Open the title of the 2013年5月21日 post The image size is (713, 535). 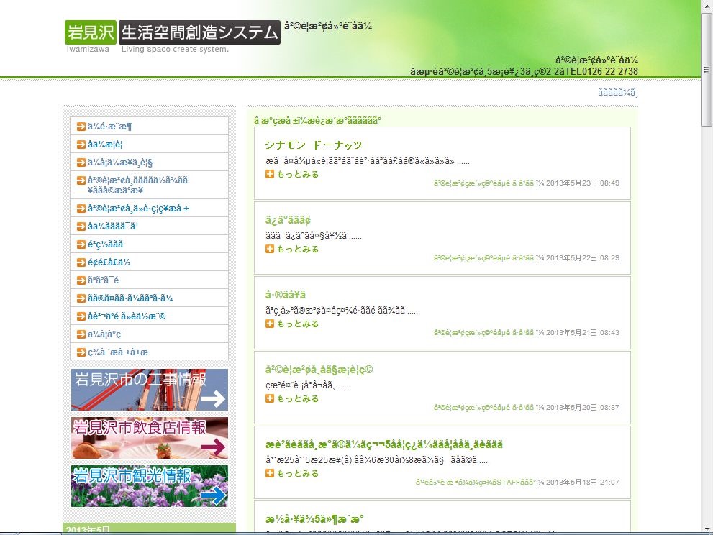(x=286, y=295)
